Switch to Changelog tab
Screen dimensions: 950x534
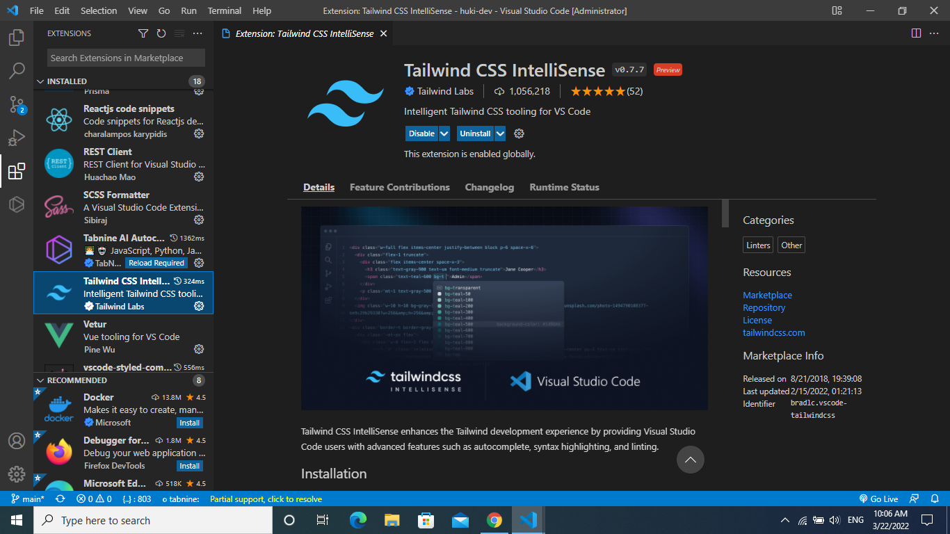pyautogui.click(x=490, y=187)
